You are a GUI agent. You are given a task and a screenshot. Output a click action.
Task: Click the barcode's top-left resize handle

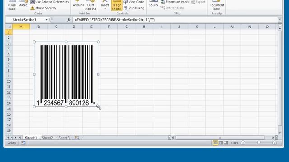click(34, 42)
